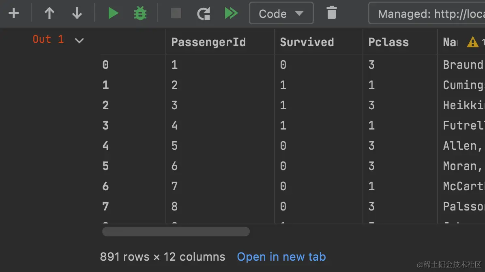This screenshot has height=272, width=485.
Task: Open the Code cell type dropdown
Action: pyautogui.click(x=281, y=13)
